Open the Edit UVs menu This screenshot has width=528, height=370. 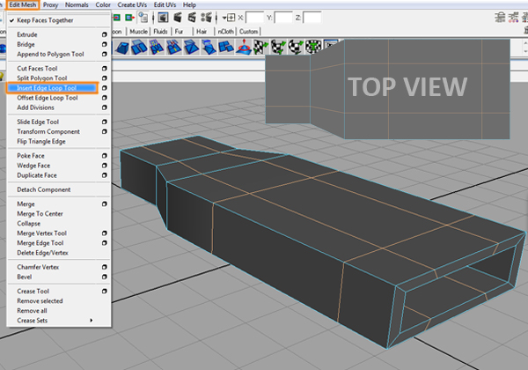(x=165, y=4)
